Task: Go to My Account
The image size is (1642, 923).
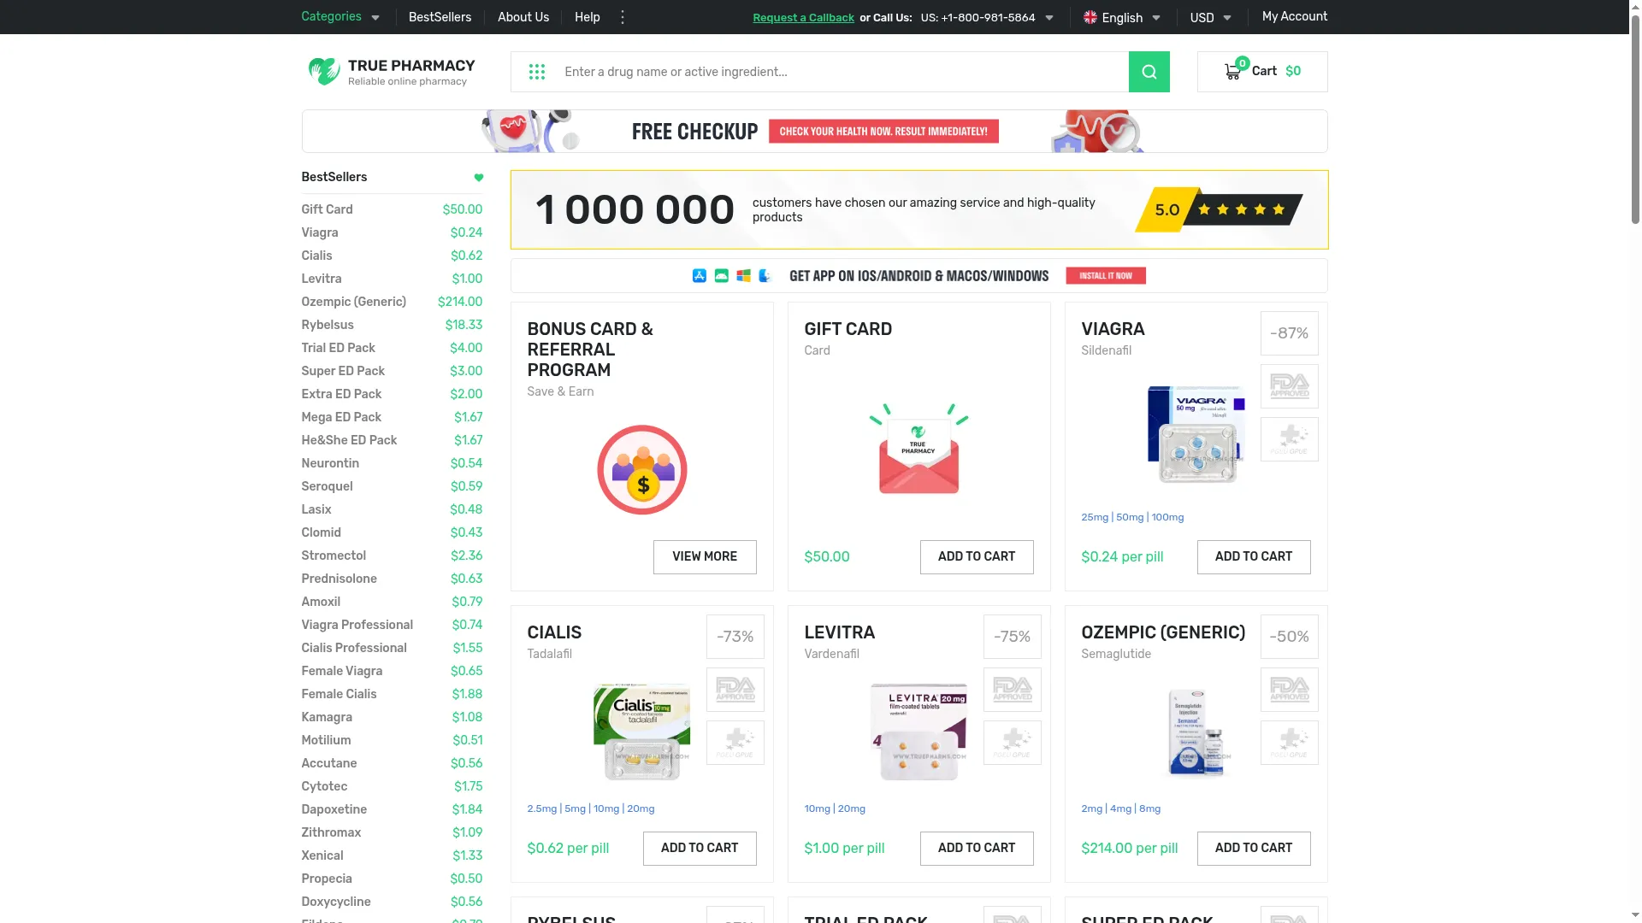Action: pyautogui.click(x=1294, y=16)
